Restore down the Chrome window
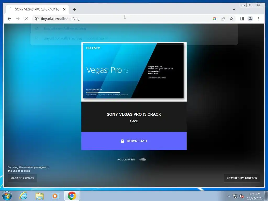The image size is (268, 201). point(249,5)
